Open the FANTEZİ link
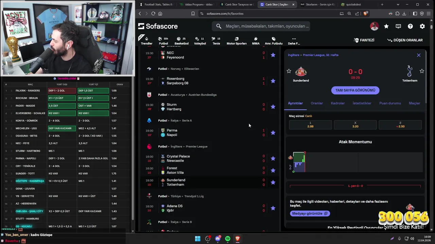 (364, 40)
